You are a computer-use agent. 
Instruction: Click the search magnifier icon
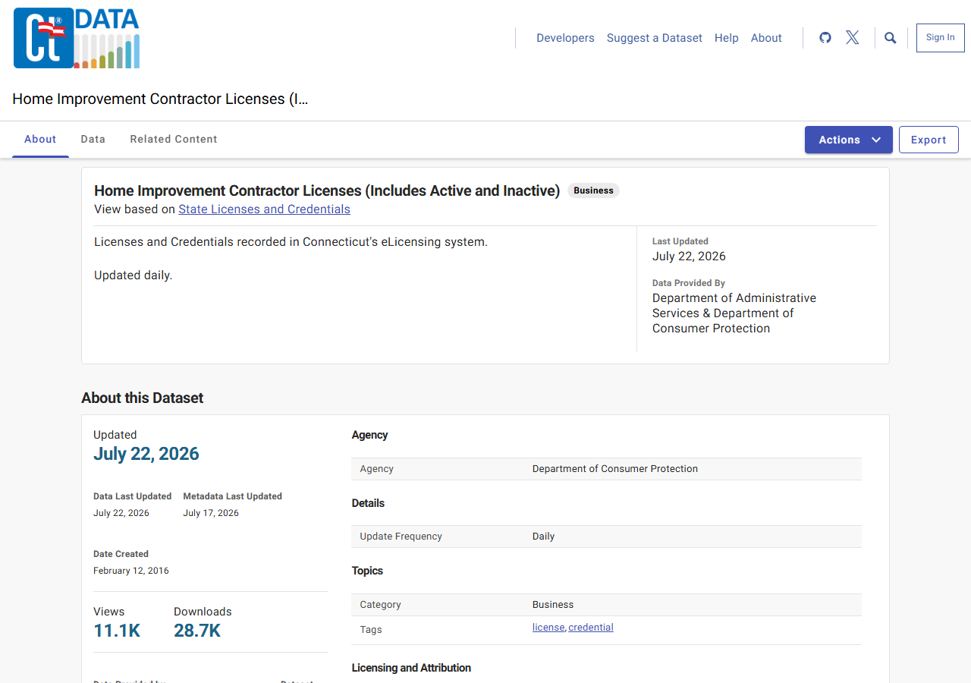(x=891, y=38)
